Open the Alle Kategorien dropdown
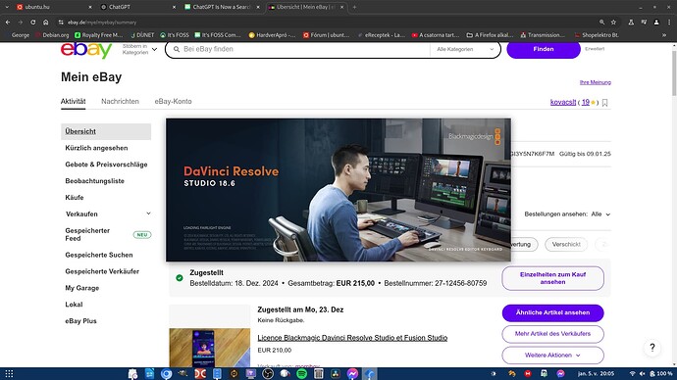The height and width of the screenshot is (380, 677). pyautogui.click(x=465, y=49)
